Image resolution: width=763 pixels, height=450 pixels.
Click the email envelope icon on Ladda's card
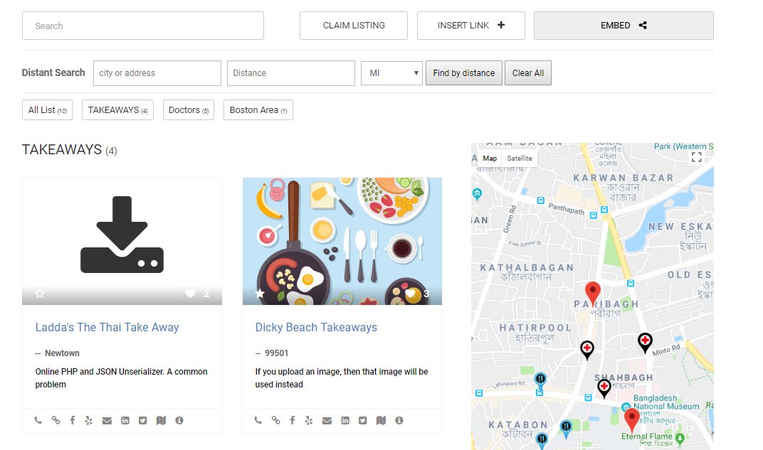click(x=107, y=421)
